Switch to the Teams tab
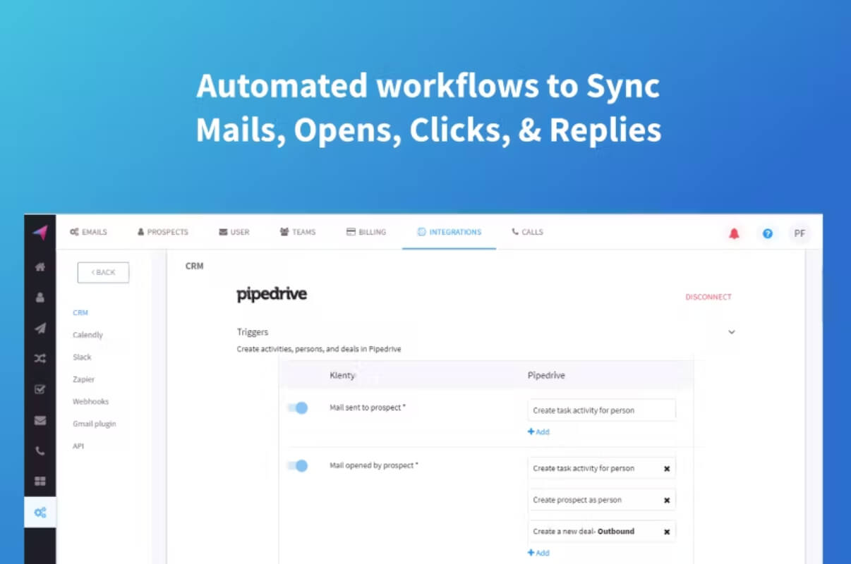The image size is (851, 564). click(298, 232)
